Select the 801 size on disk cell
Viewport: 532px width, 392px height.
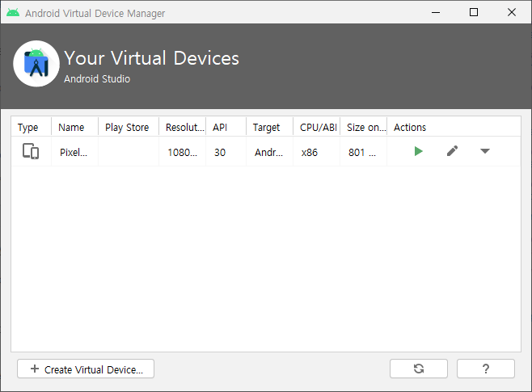[x=363, y=152]
